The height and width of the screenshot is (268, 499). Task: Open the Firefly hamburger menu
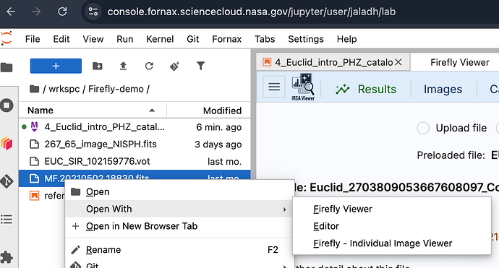pyautogui.click(x=274, y=87)
